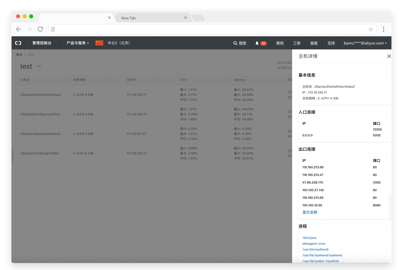Click the browser address bar field
This screenshot has height=270, width=402.
point(212,29)
